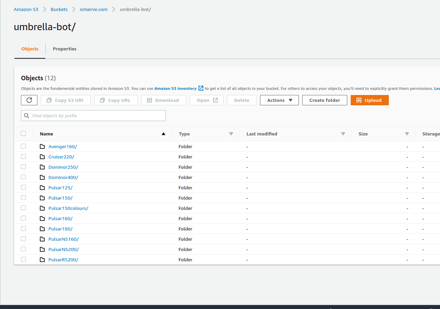440x309 pixels.
Task: Go to Buckets in the breadcrumb
Action: point(59,9)
